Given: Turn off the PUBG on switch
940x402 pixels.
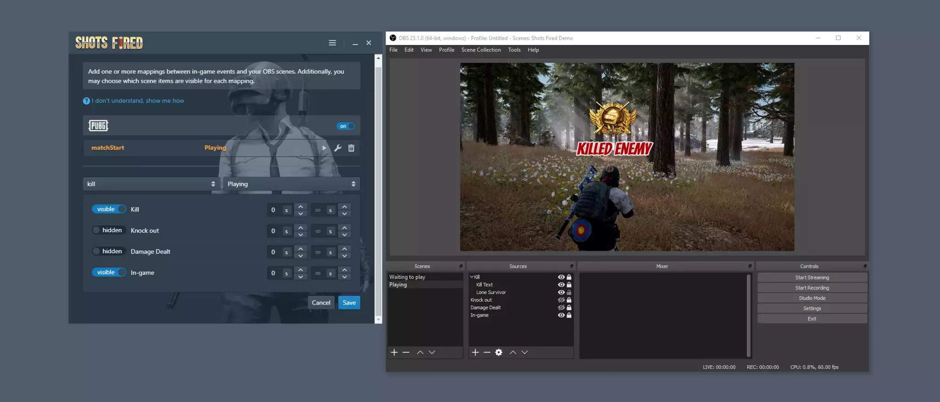Looking at the screenshot, I should pos(346,126).
